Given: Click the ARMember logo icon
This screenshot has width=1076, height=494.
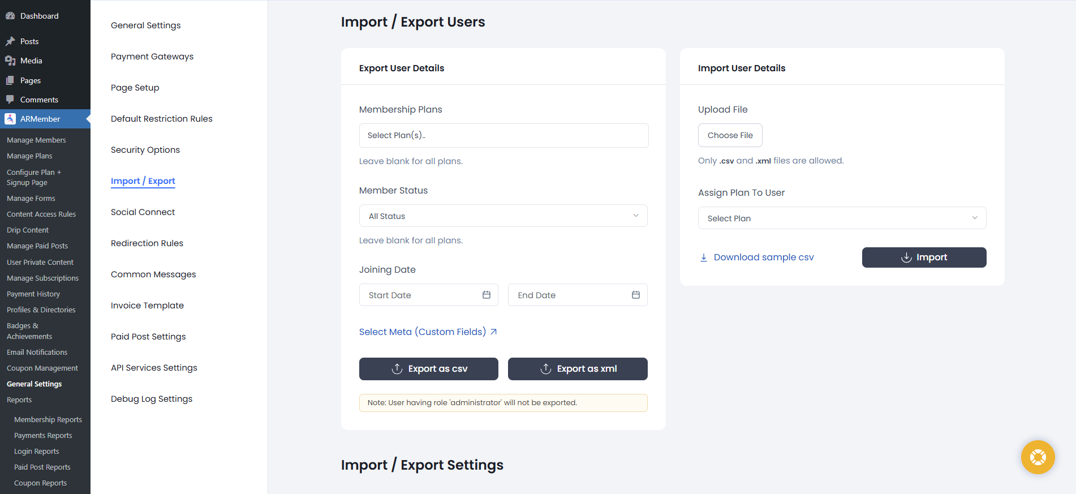Looking at the screenshot, I should [10, 119].
